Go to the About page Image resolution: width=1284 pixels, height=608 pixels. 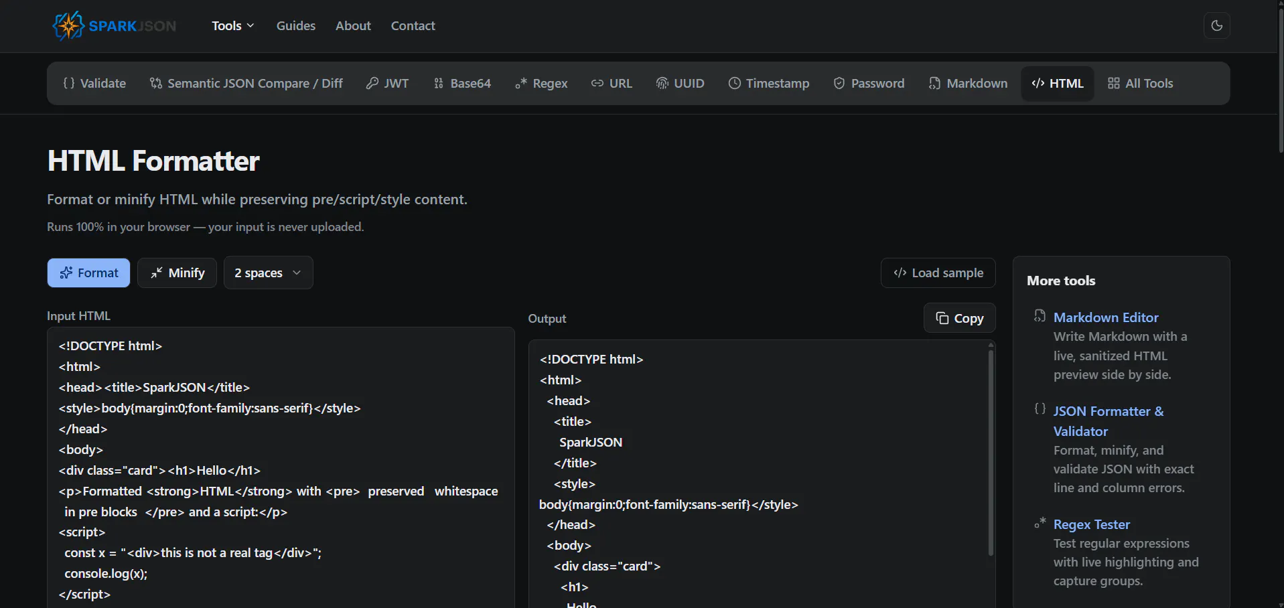tap(353, 25)
